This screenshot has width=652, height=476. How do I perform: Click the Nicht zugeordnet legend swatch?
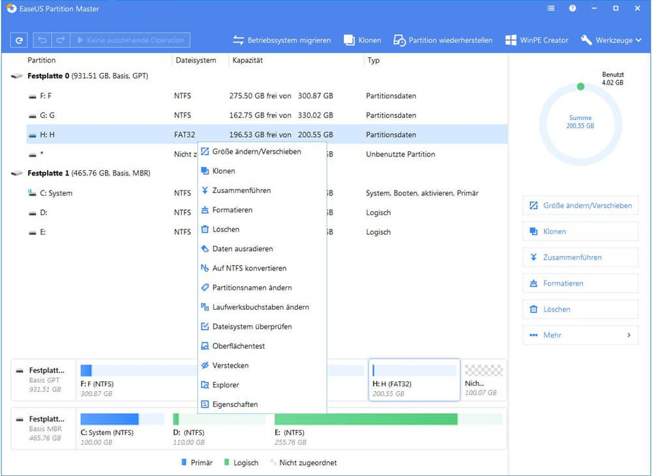click(x=273, y=462)
